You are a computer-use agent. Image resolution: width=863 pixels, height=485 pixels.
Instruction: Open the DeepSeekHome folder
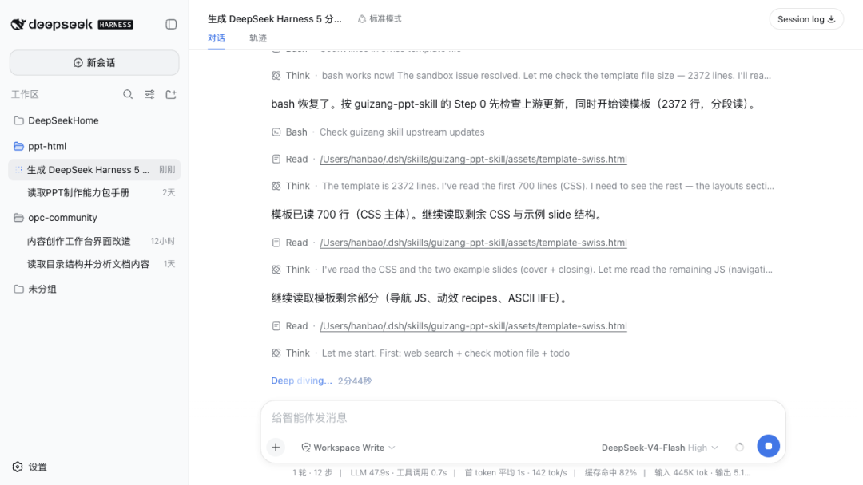pyautogui.click(x=94, y=120)
